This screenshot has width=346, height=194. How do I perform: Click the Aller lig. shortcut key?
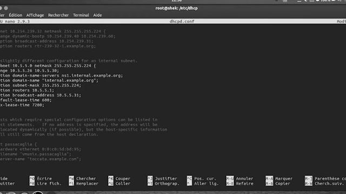tap(189, 183)
